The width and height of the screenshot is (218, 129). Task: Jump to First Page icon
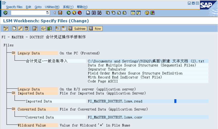(x=108, y=13)
